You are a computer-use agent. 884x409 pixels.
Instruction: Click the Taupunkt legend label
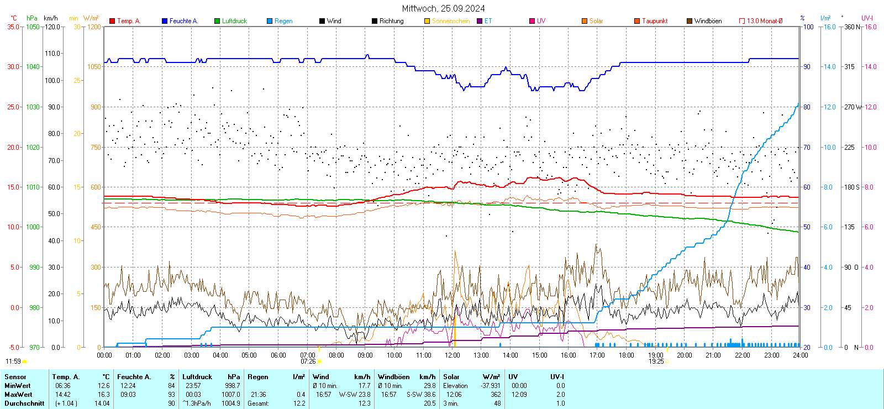[655, 21]
